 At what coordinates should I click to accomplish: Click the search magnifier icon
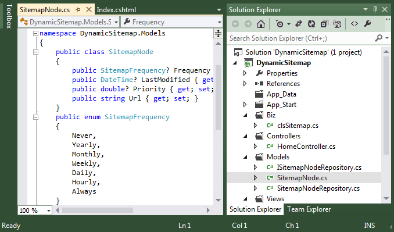(378, 38)
